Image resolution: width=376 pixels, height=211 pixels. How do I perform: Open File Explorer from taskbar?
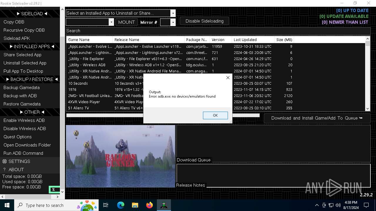[135, 205]
